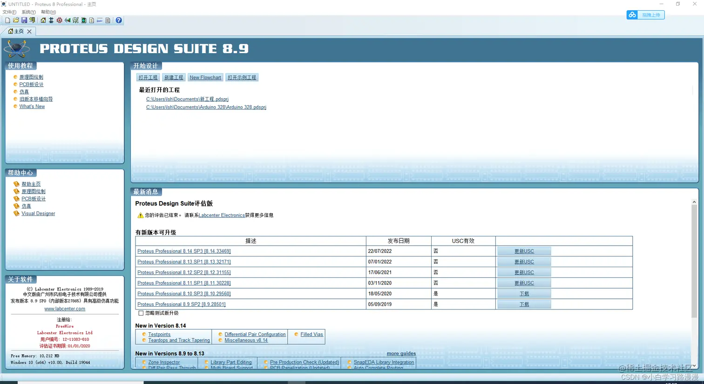Click the New Project toolbar icon
The height and width of the screenshot is (384, 704).
pos(8,20)
